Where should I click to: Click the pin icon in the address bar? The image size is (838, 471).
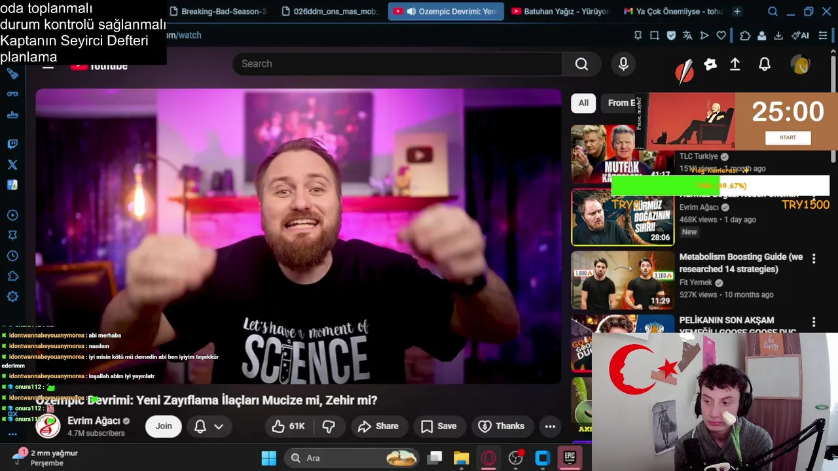tap(638, 35)
